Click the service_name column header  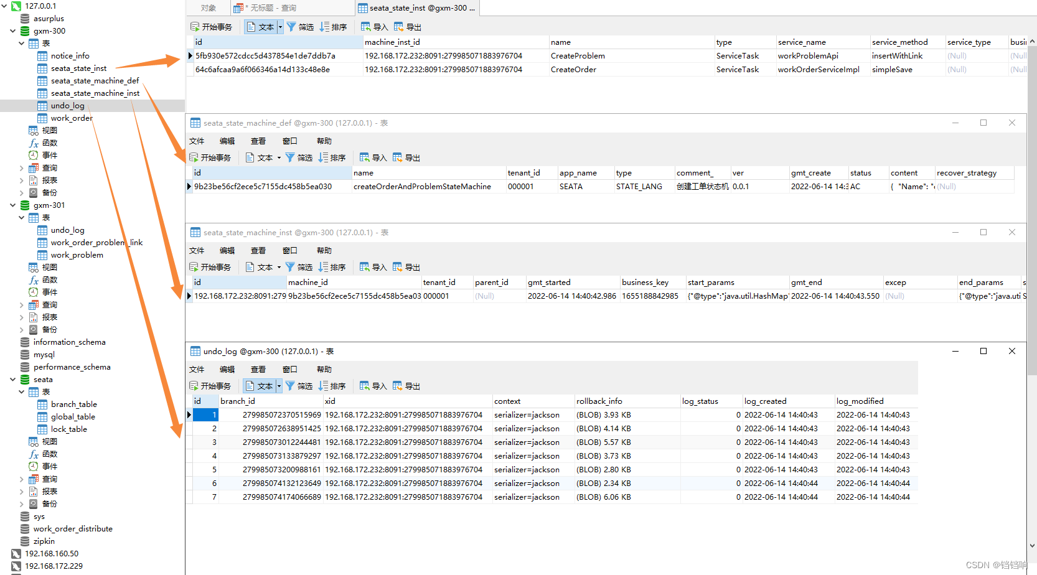822,42
